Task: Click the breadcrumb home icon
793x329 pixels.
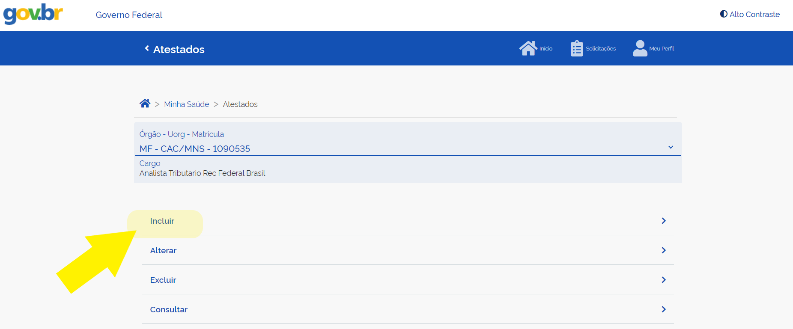Action: [x=145, y=104]
